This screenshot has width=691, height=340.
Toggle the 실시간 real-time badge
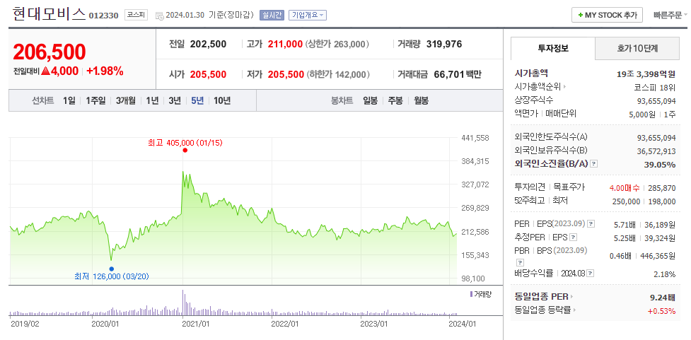(272, 16)
